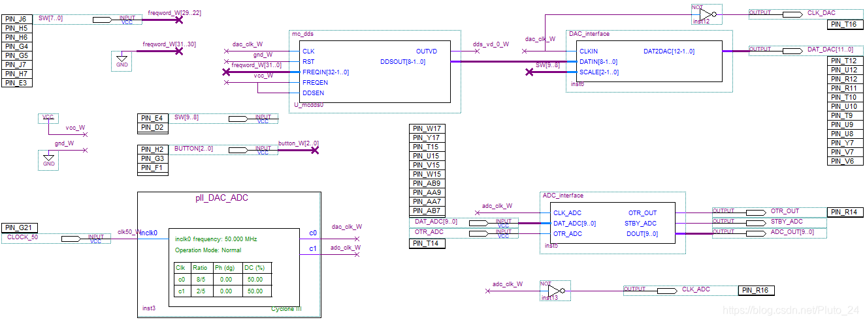Click FREQIN[32-1..0] port on mc_dds
Screen dimensions: 865x322
click(x=326, y=72)
